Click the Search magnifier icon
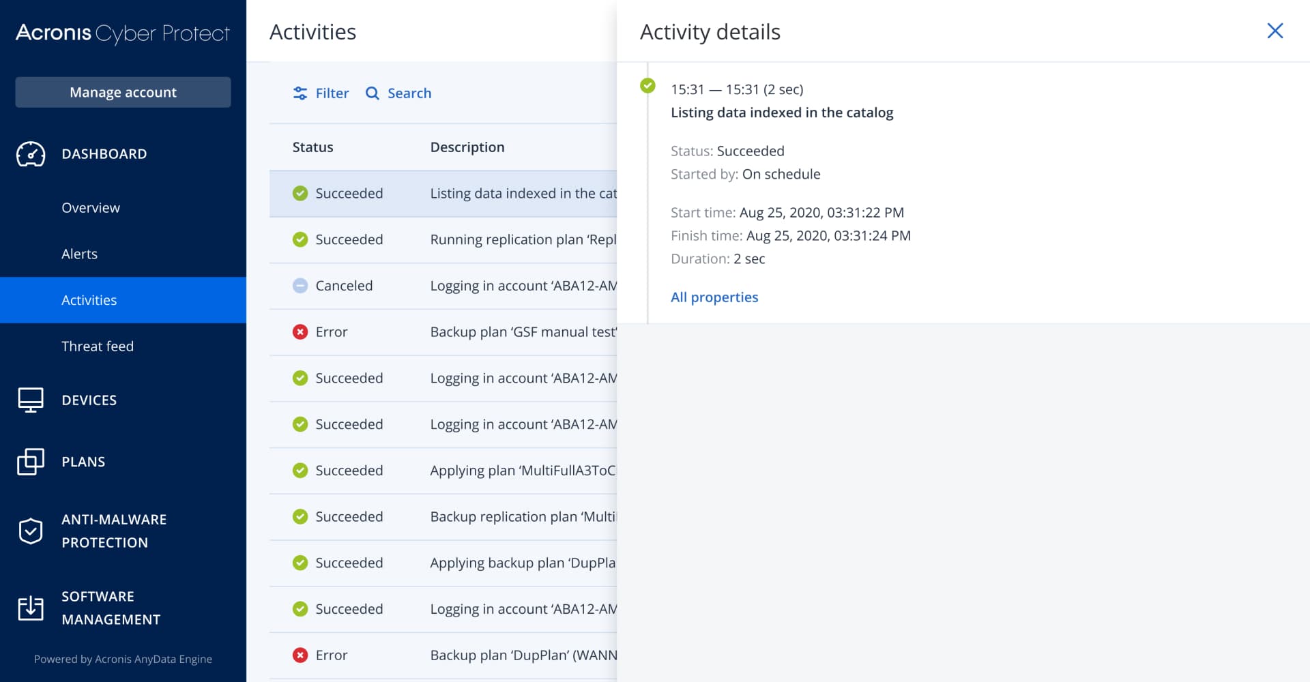The height and width of the screenshot is (682, 1310). [372, 93]
